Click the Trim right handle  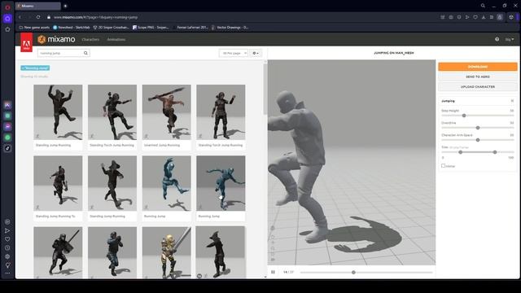[495, 152]
